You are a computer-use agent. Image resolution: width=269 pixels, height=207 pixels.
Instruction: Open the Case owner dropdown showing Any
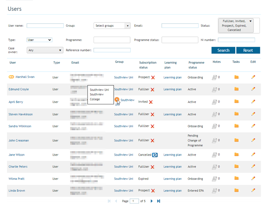coord(45,50)
